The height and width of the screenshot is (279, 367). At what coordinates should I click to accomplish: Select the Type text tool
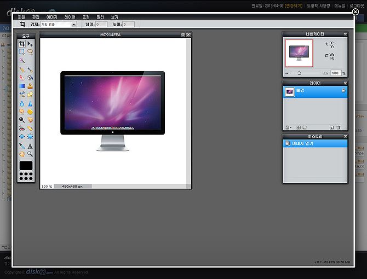[30, 146]
